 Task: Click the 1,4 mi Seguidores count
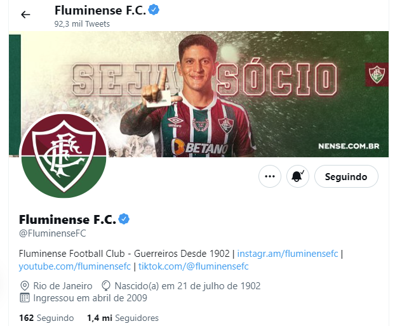123,318
